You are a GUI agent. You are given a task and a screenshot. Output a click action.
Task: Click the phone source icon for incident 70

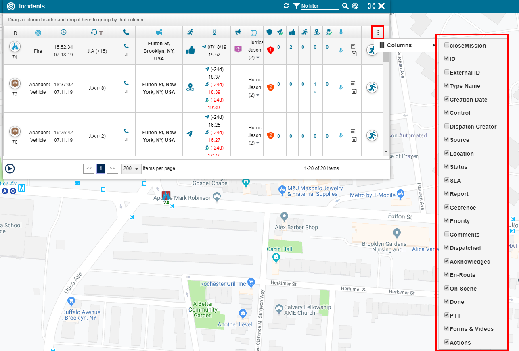(126, 131)
